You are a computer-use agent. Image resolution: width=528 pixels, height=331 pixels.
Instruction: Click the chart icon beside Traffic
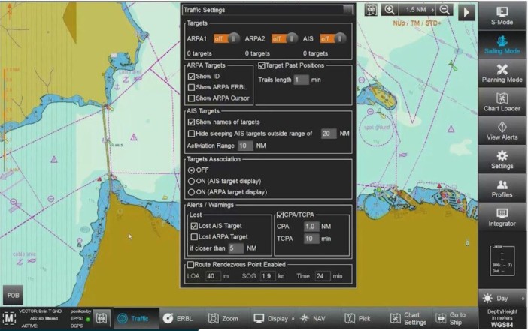102,318
